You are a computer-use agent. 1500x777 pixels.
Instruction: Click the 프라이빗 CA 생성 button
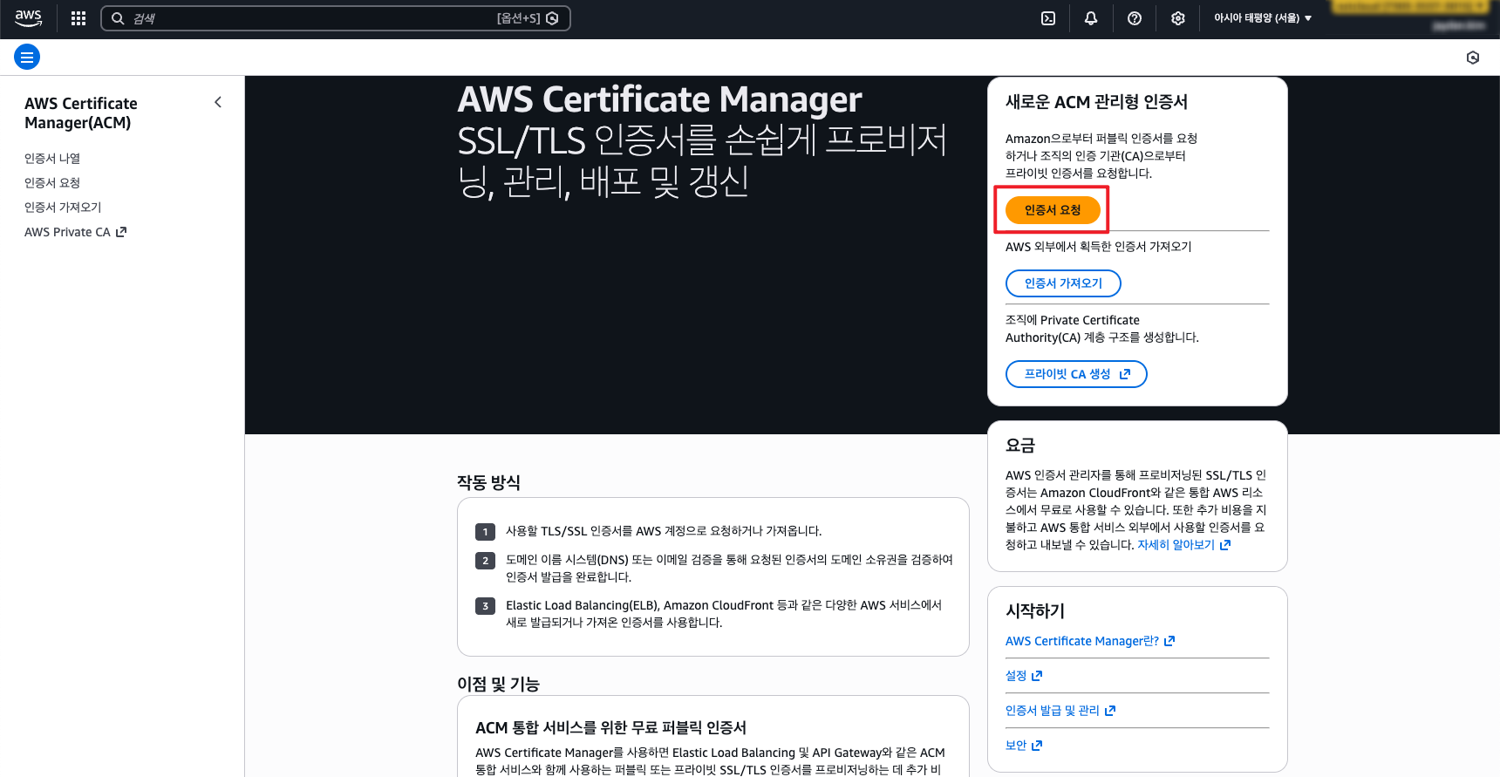1076,374
